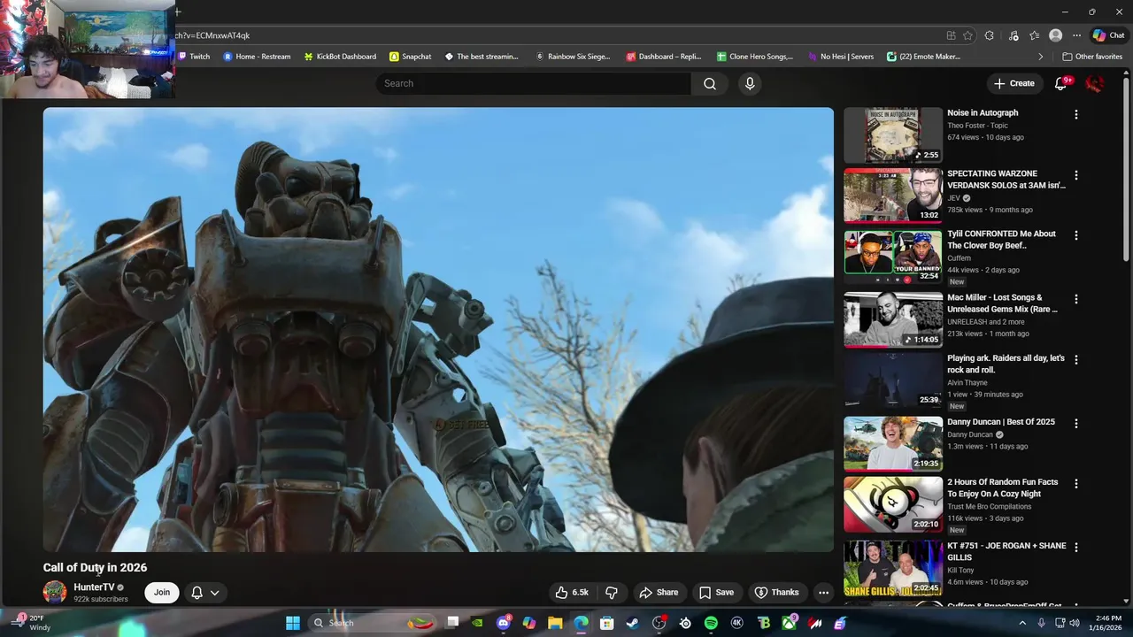This screenshot has height=637, width=1133.
Task: Save the video to a playlist
Action: coord(716,593)
